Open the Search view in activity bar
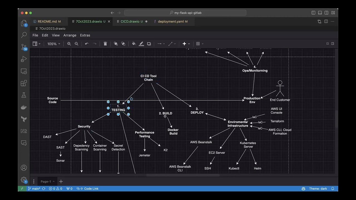356x200 pixels. 24,35
